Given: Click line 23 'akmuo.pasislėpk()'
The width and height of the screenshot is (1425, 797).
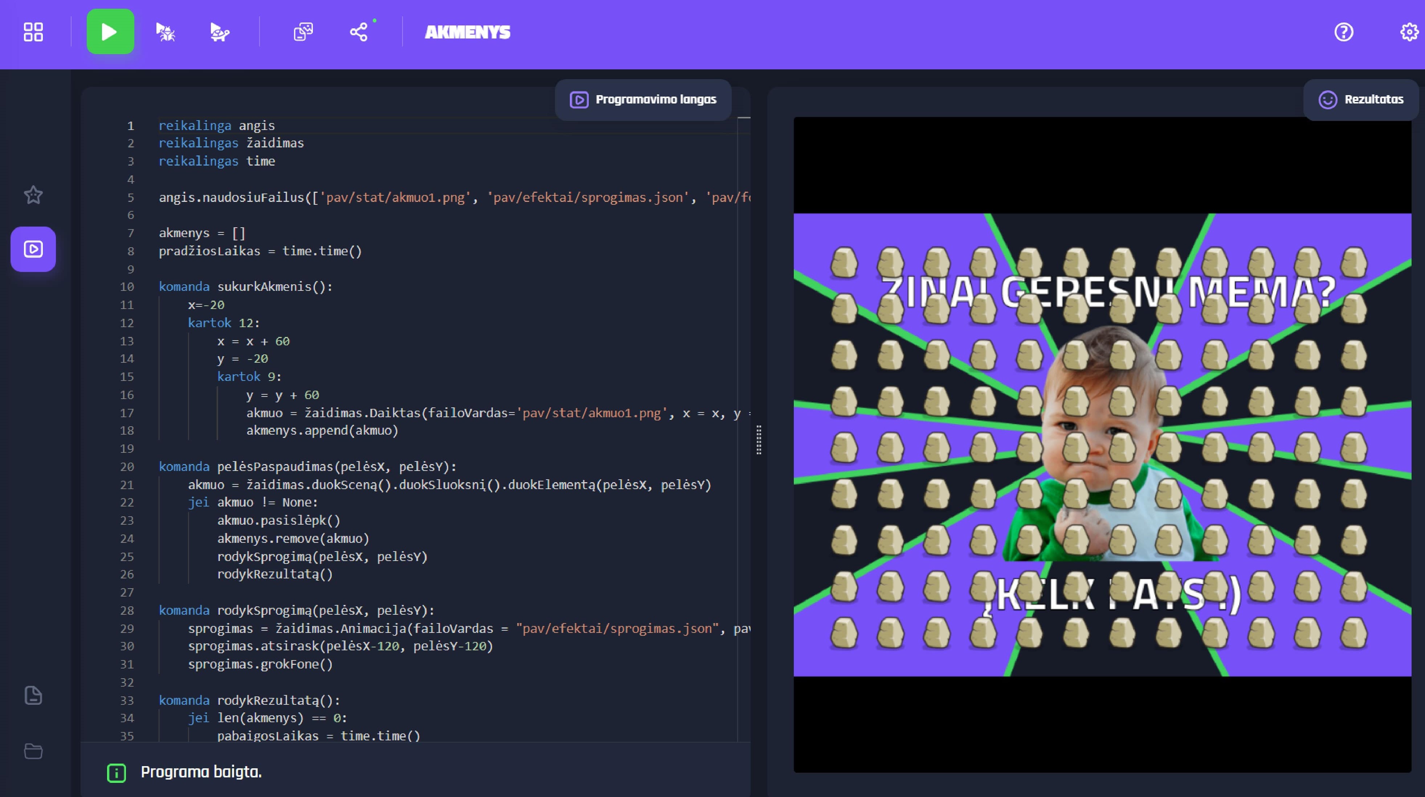Looking at the screenshot, I should tap(278, 520).
